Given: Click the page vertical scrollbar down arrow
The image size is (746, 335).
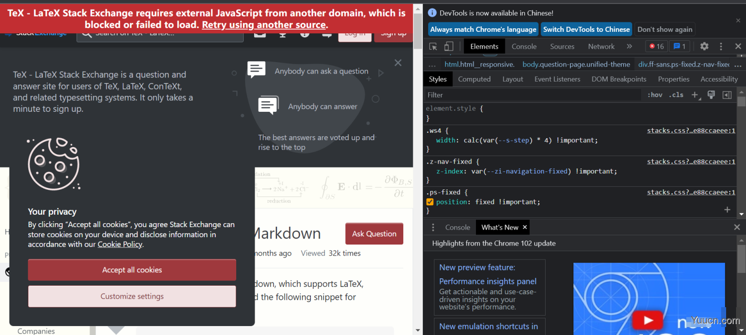Looking at the screenshot, I should coord(418,330).
